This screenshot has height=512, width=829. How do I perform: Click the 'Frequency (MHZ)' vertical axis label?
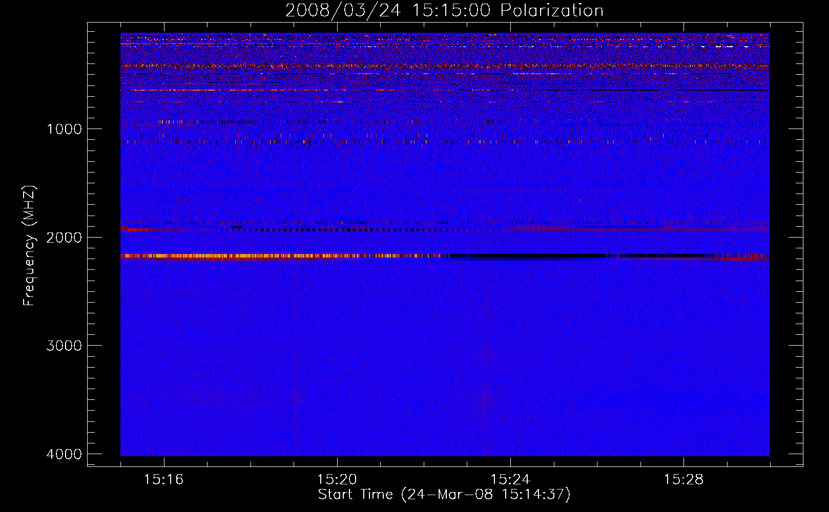29,246
